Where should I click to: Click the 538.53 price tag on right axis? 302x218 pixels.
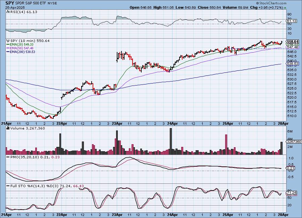293,63
